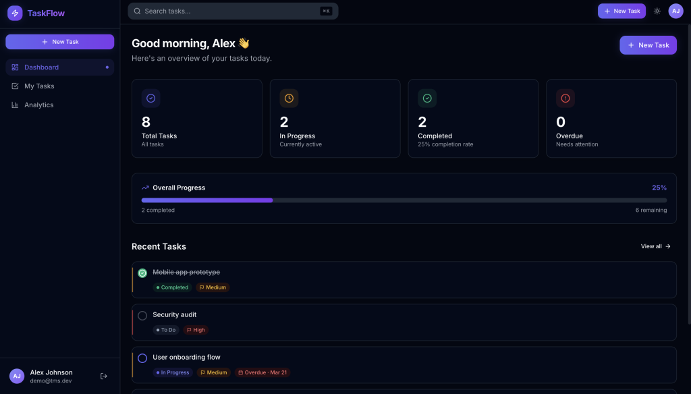This screenshot has width=691, height=394.
Task: Click the In Progress clock icon
Action: [x=289, y=98]
